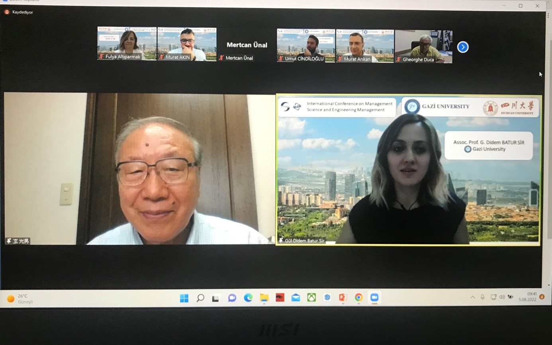
Task: Open the 26°C Güneşli weather widget
Action: [x=20, y=299]
